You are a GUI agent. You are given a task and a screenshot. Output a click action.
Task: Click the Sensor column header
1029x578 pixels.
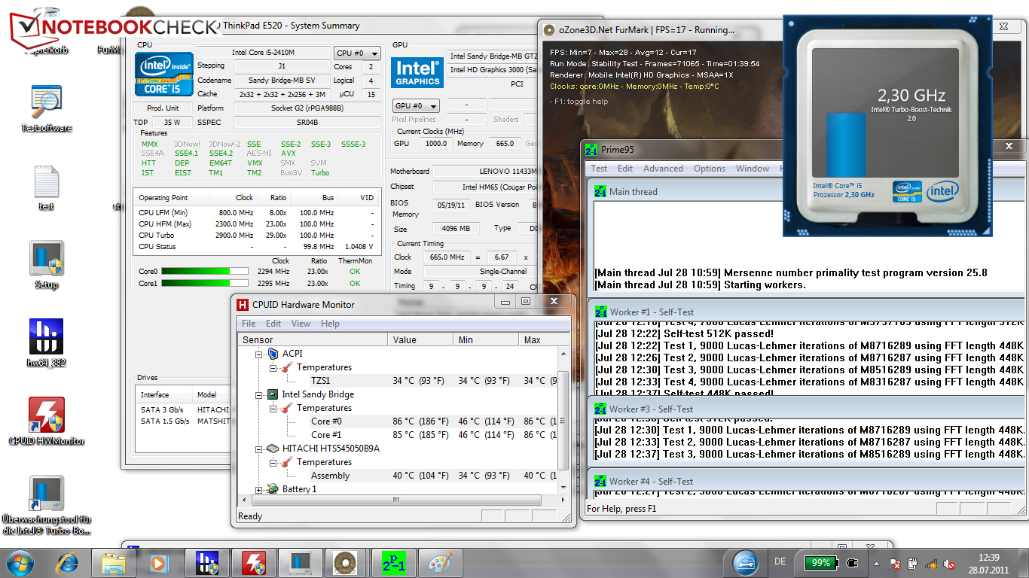click(313, 340)
